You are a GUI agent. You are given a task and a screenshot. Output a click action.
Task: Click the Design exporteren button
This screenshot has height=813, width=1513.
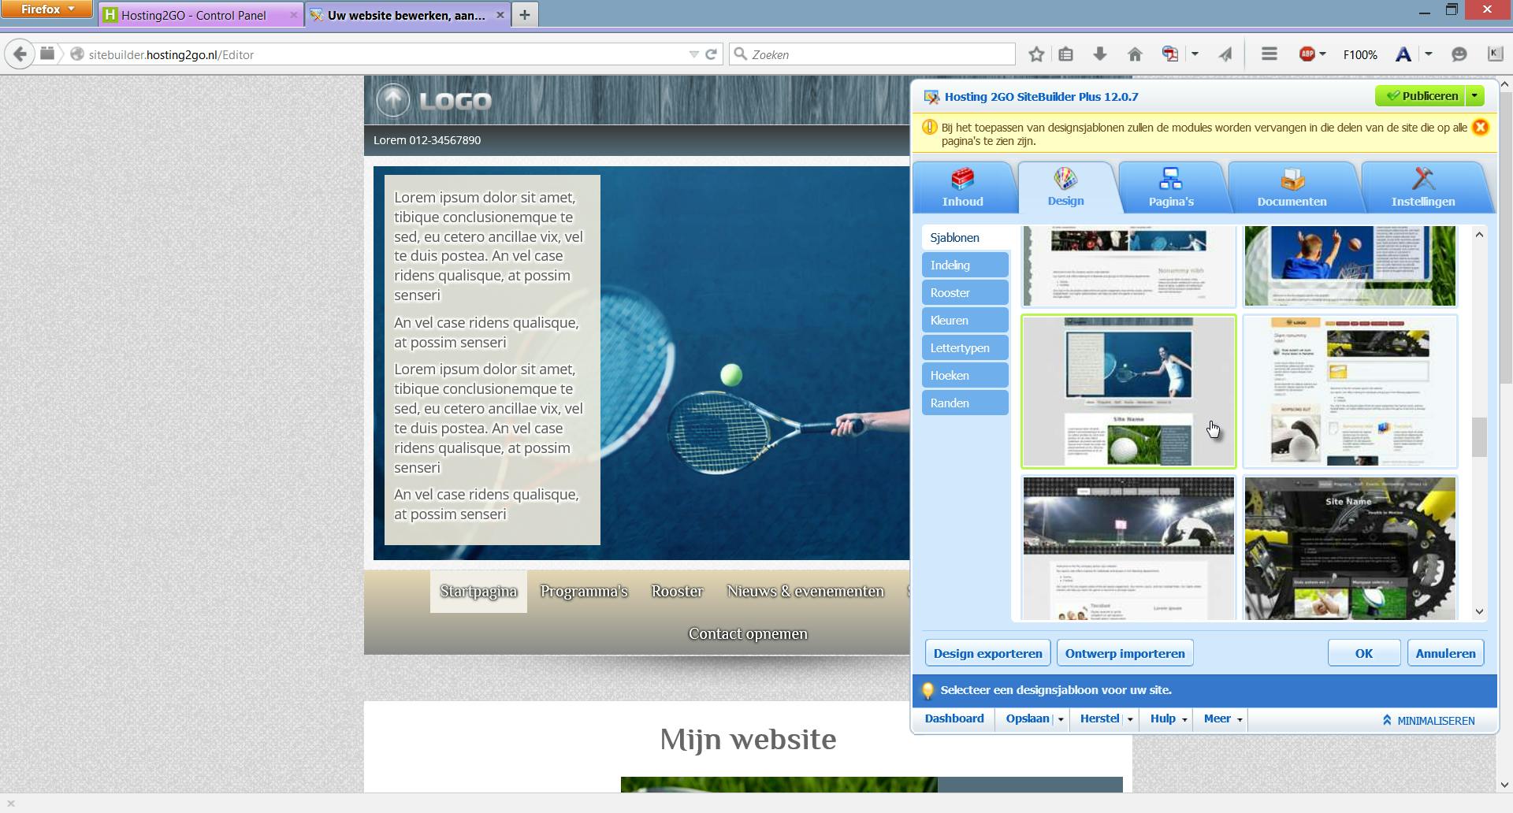[x=987, y=652]
